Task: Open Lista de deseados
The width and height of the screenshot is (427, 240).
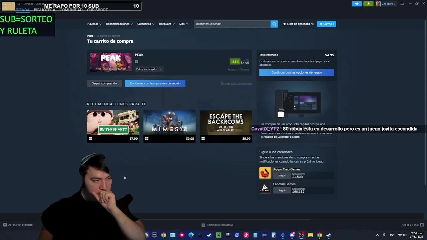Action: (x=298, y=24)
